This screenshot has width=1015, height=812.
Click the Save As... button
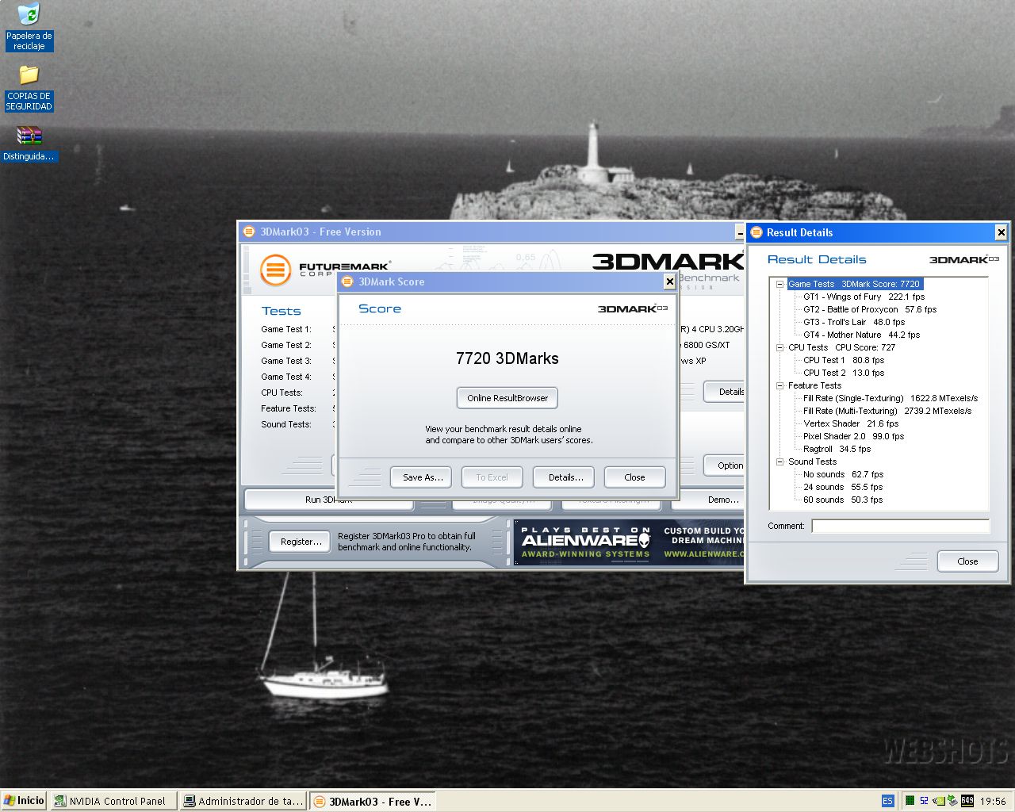pyautogui.click(x=422, y=477)
